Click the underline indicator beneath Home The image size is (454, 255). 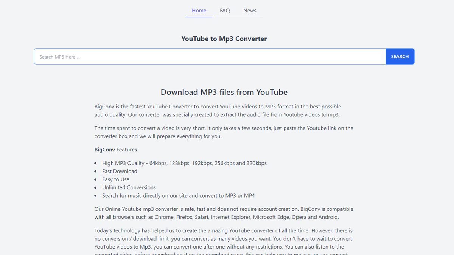click(x=199, y=17)
